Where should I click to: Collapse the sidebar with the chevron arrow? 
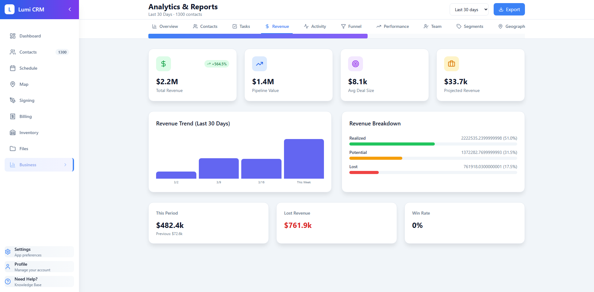coord(70,9)
